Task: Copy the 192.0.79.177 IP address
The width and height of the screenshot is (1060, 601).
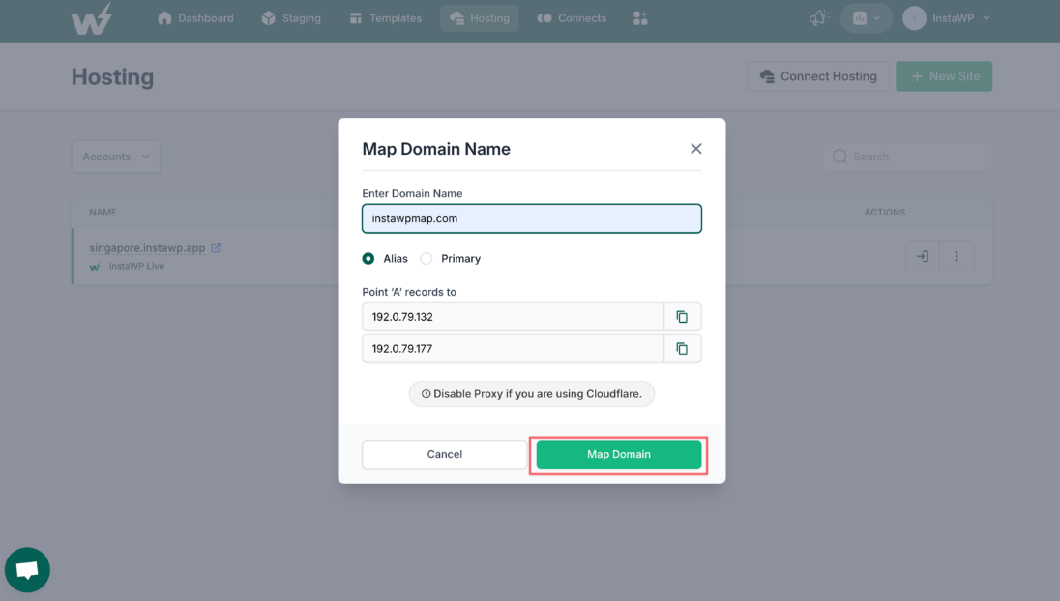Action: [682, 349]
